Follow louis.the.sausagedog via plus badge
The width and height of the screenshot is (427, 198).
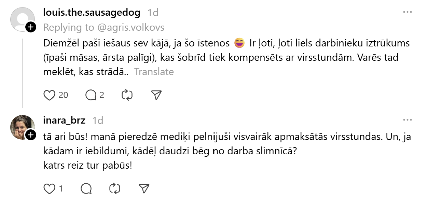[31, 27]
